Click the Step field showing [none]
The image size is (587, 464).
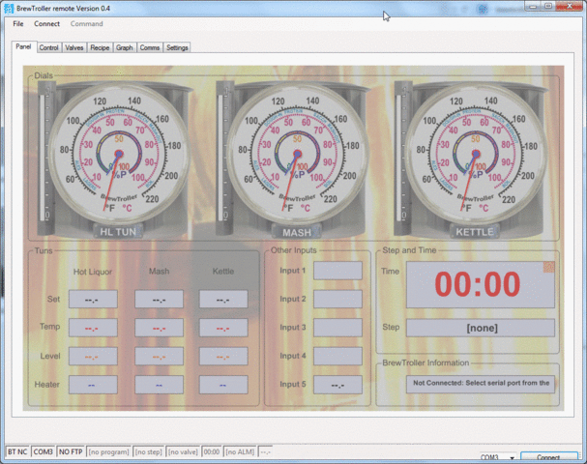[x=481, y=328]
